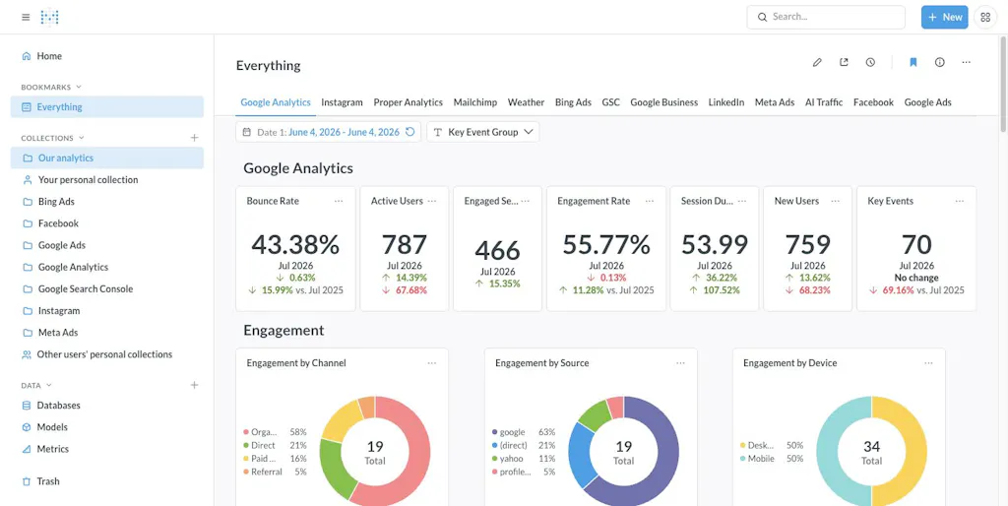
Task: Open the Key Event Group dropdown
Action: [x=482, y=132]
